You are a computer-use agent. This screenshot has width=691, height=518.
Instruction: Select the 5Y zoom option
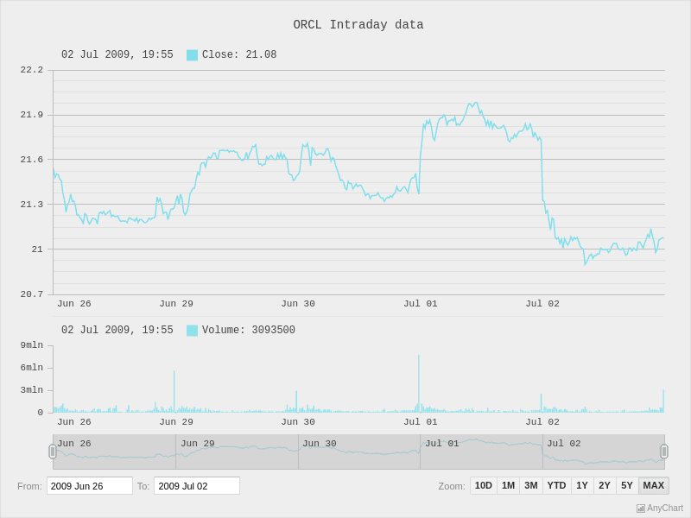click(x=627, y=485)
